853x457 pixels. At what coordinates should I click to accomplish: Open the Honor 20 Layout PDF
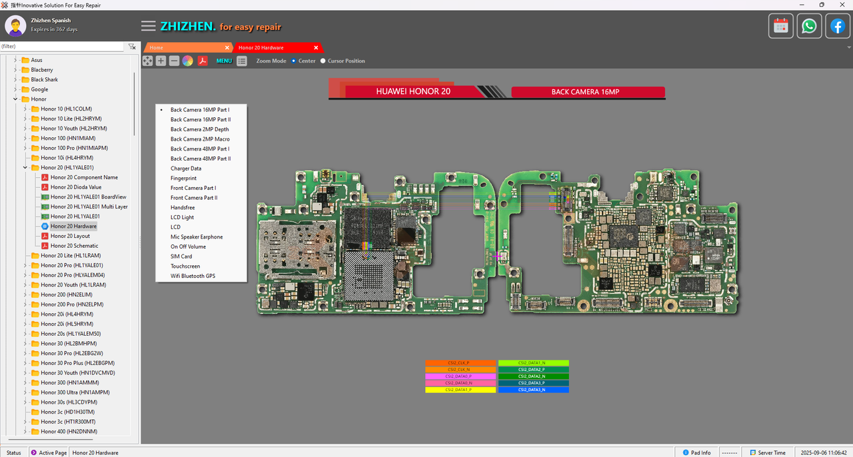(70, 236)
